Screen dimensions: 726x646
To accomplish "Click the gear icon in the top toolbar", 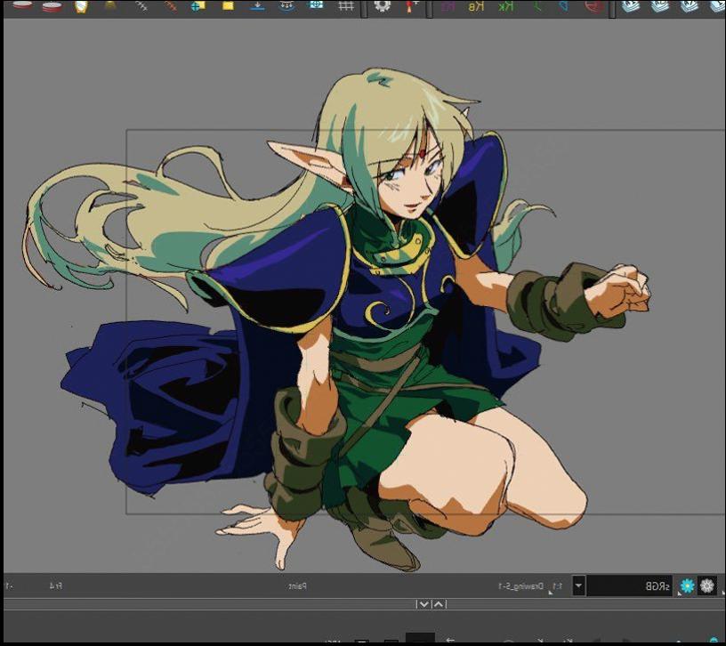I will (x=382, y=5).
